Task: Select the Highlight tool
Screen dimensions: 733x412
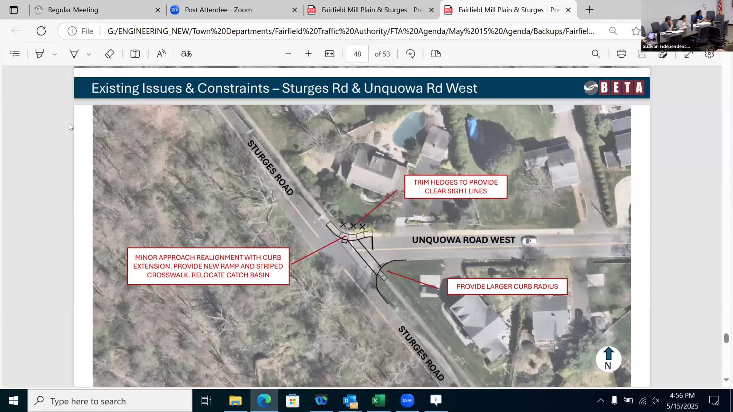Action: (x=39, y=53)
